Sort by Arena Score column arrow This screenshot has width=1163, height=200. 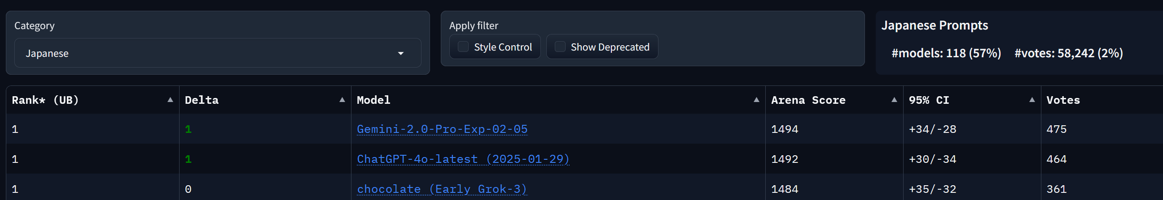[x=895, y=100]
